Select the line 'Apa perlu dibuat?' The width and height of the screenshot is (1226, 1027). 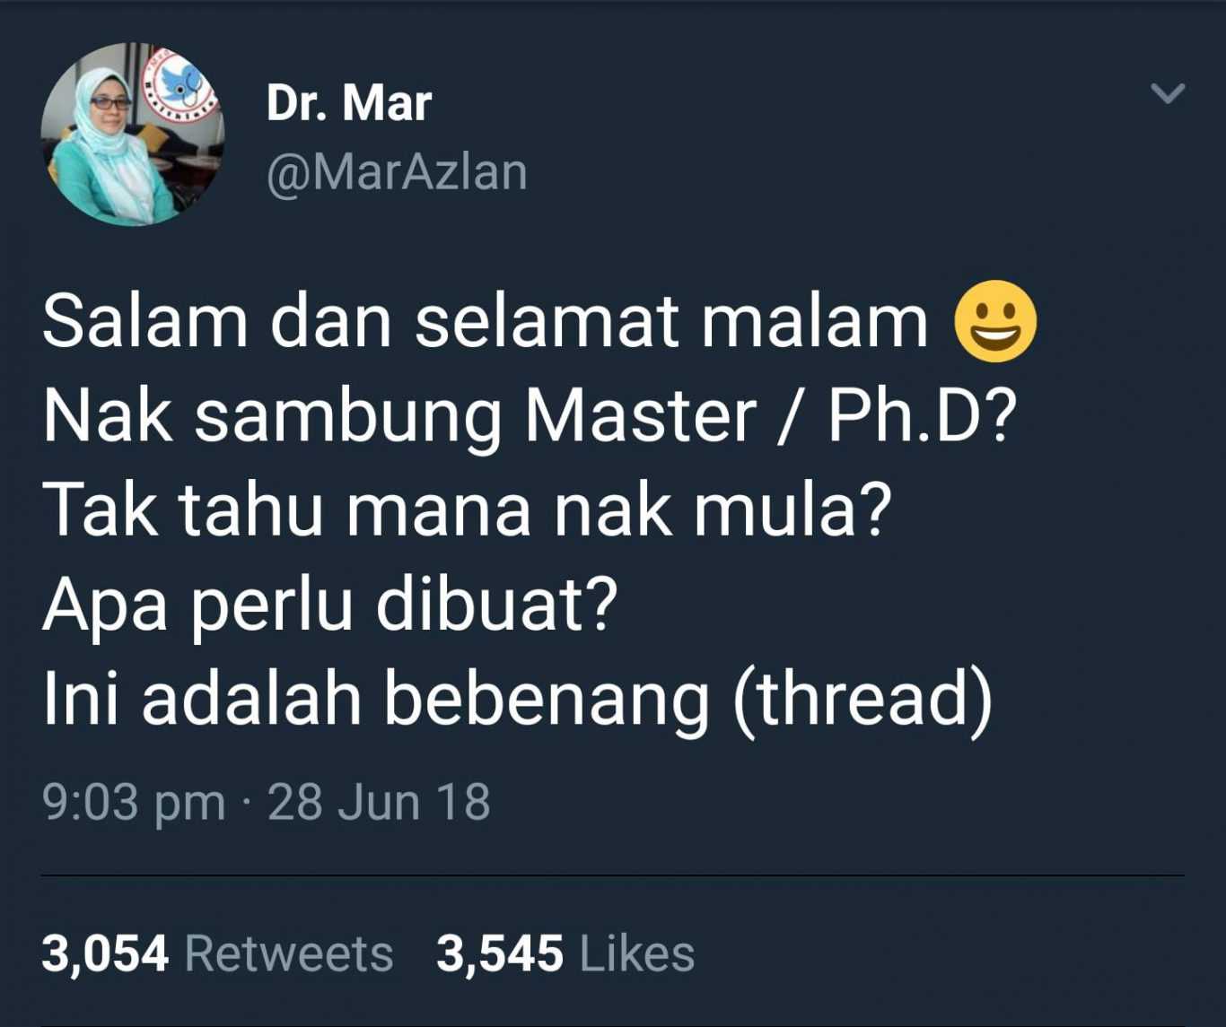click(x=330, y=605)
